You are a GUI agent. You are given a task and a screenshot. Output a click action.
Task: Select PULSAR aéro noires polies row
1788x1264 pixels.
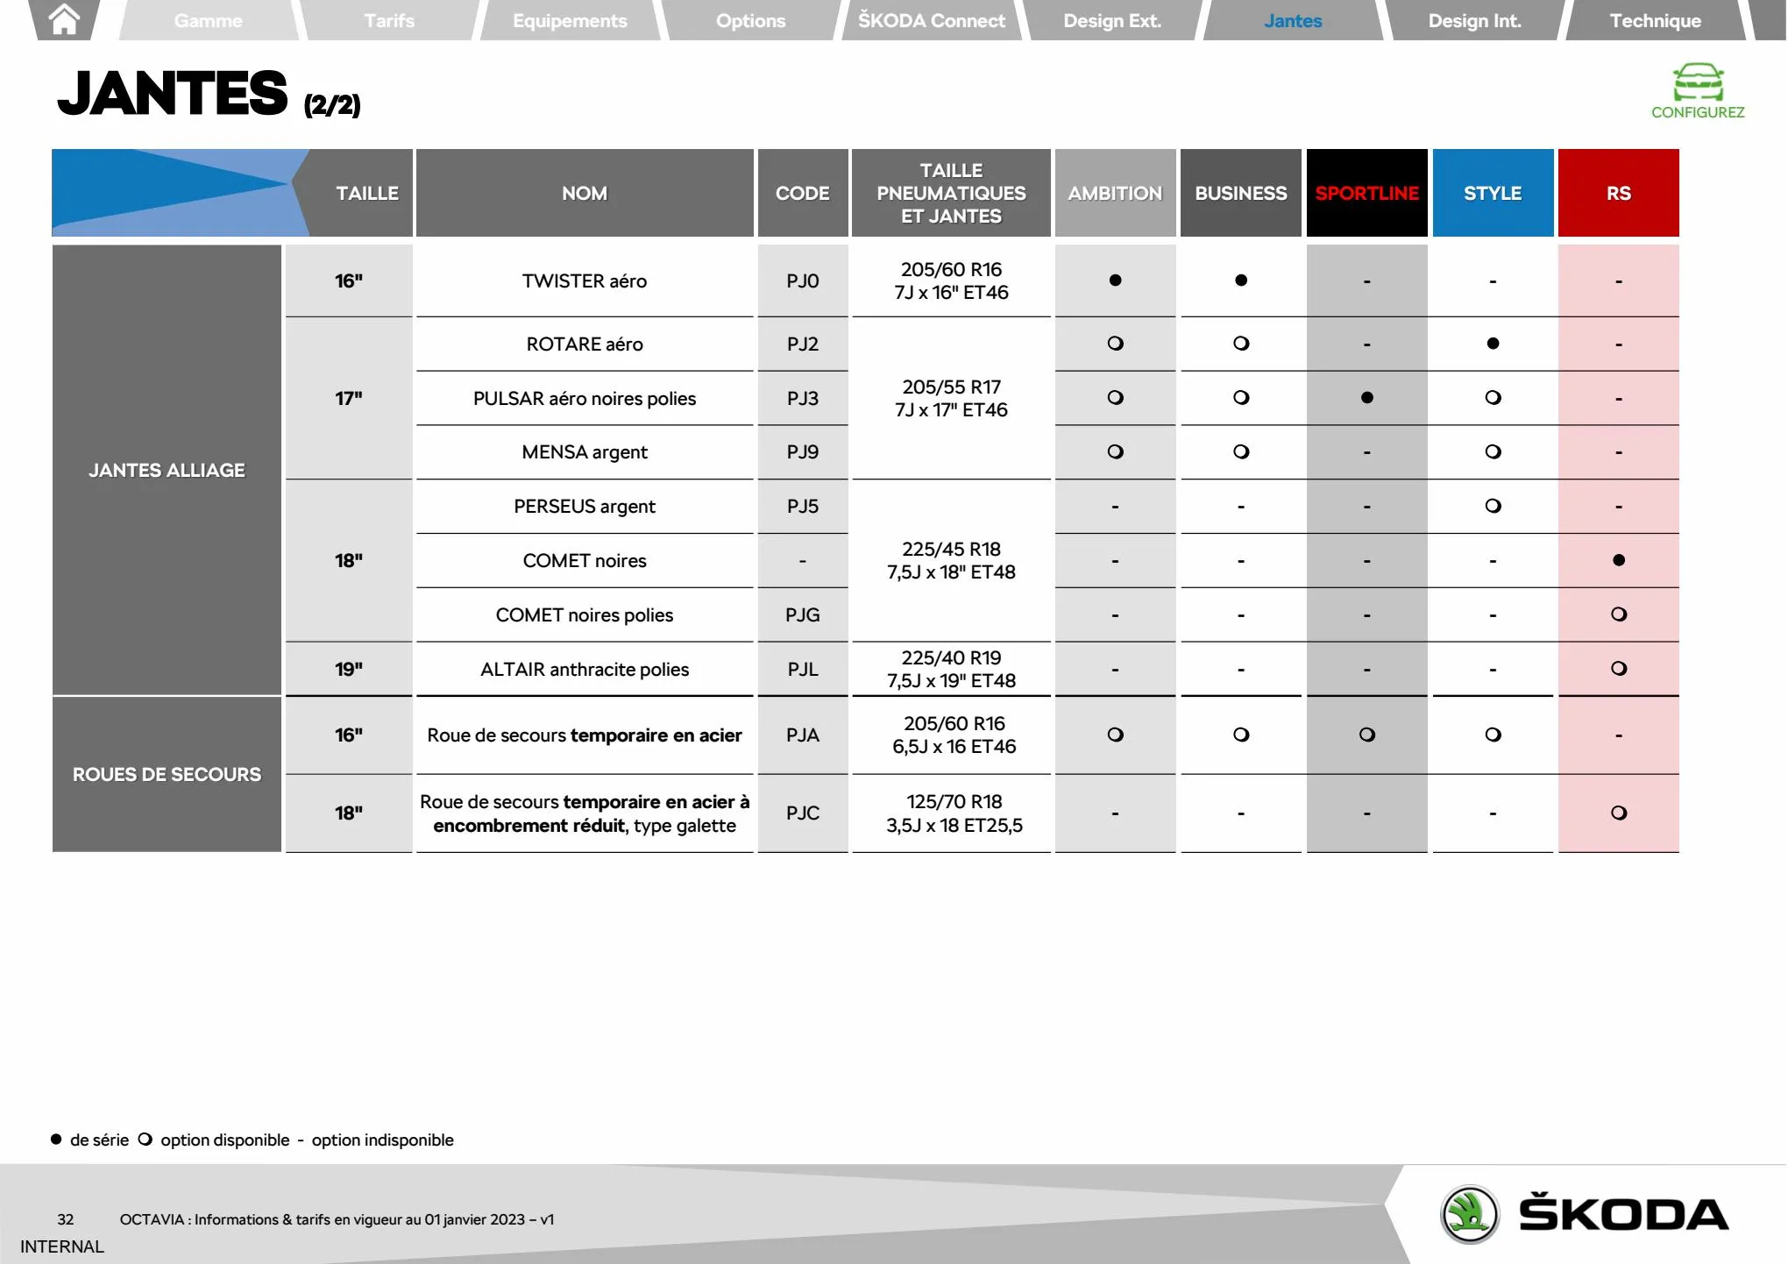pos(585,399)
